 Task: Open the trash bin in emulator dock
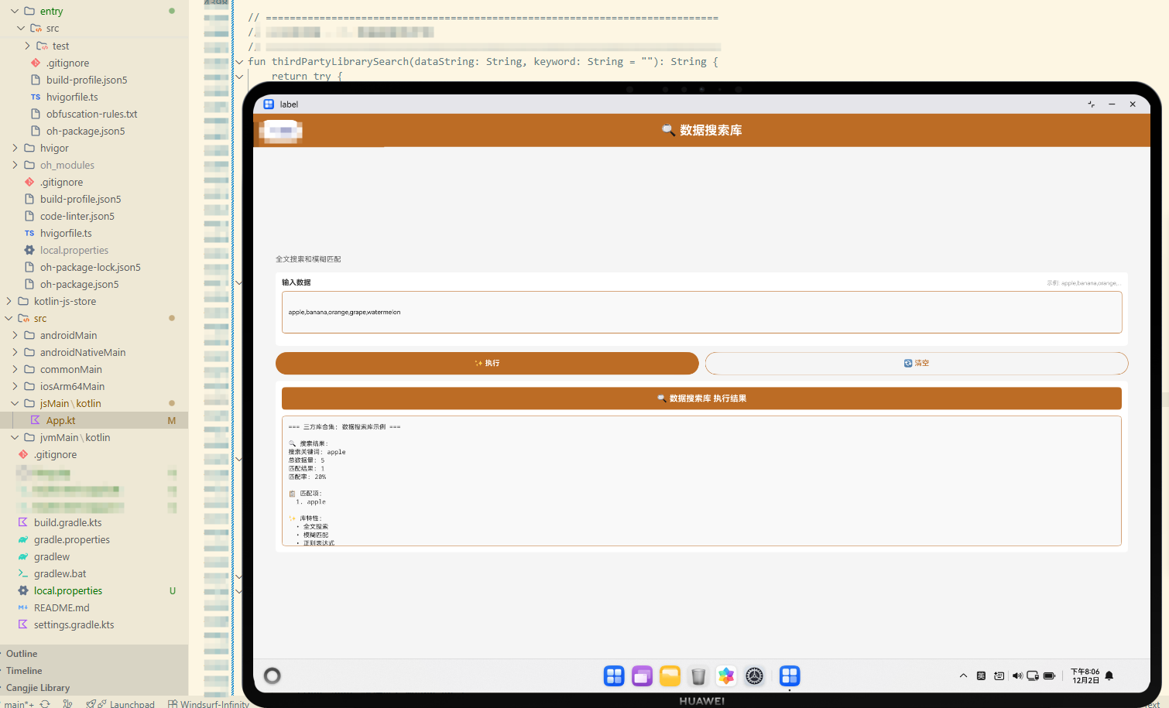pyautogui.click(x=698, y=676)
